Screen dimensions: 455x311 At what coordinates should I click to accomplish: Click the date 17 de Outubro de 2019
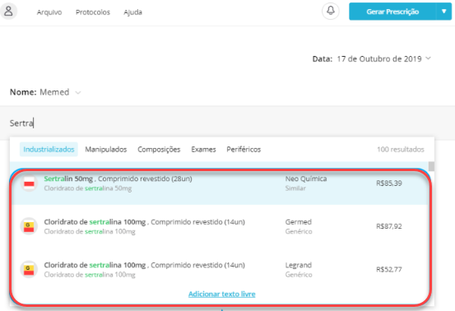[379, 59]
